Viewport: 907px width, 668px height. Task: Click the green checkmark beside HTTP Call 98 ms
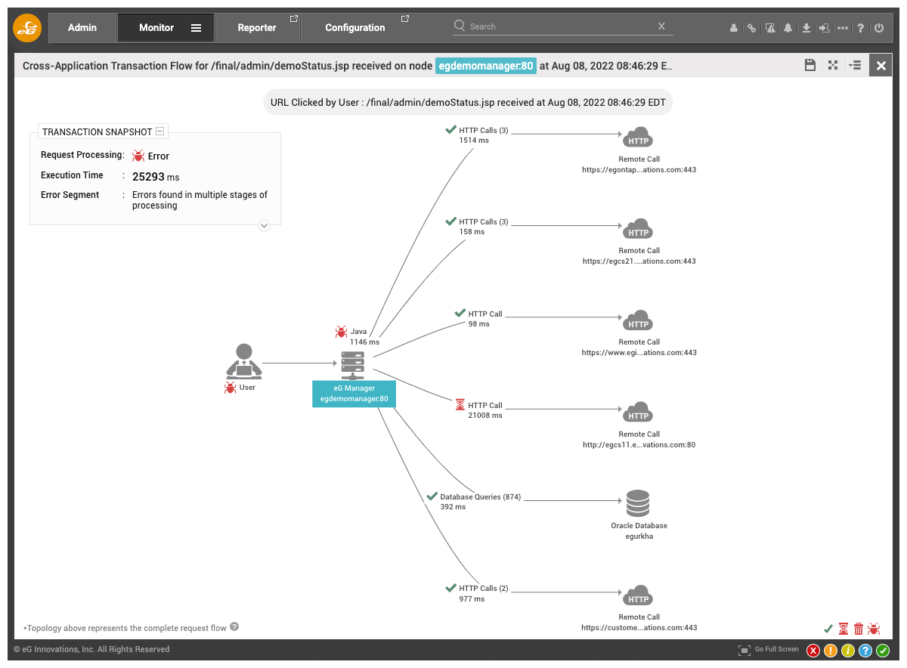[460, 313]
